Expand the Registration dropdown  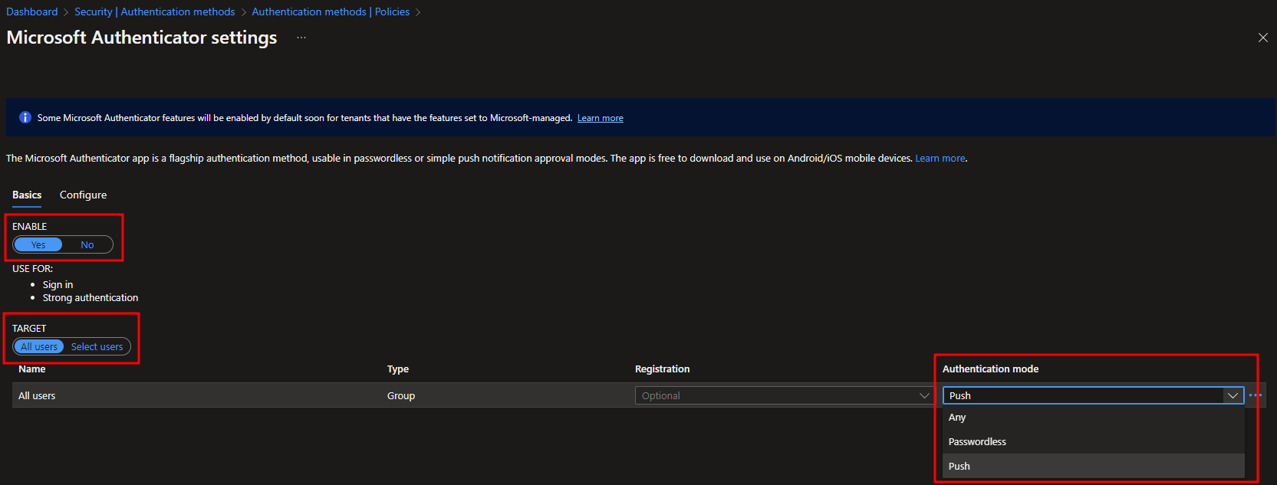pyautogui.click(x=783, y=395)
